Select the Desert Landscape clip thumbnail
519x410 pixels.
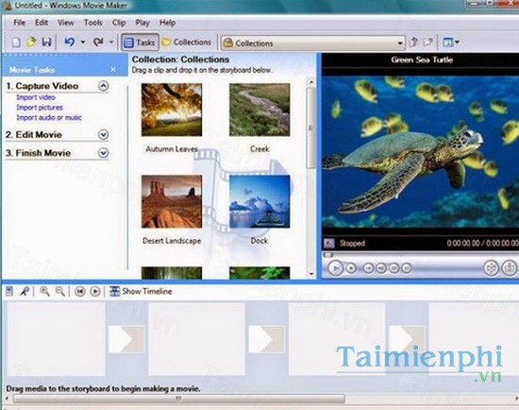coord(172,201)
